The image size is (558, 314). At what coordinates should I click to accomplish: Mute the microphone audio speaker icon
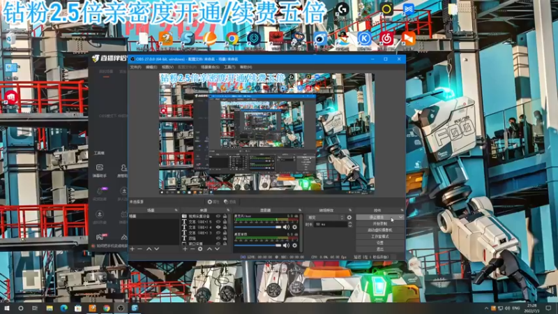point(286,227)
